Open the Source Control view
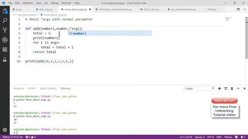 (x=5, y=30)
